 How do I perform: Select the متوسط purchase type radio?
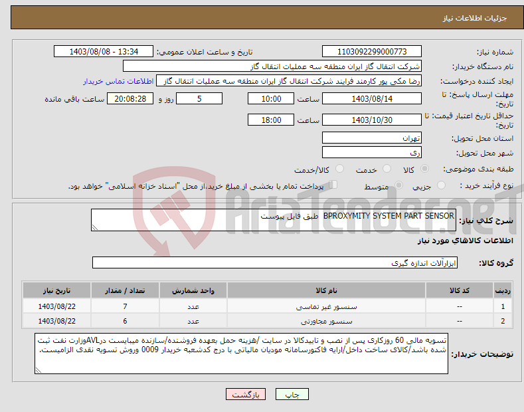tap(398, 185)
